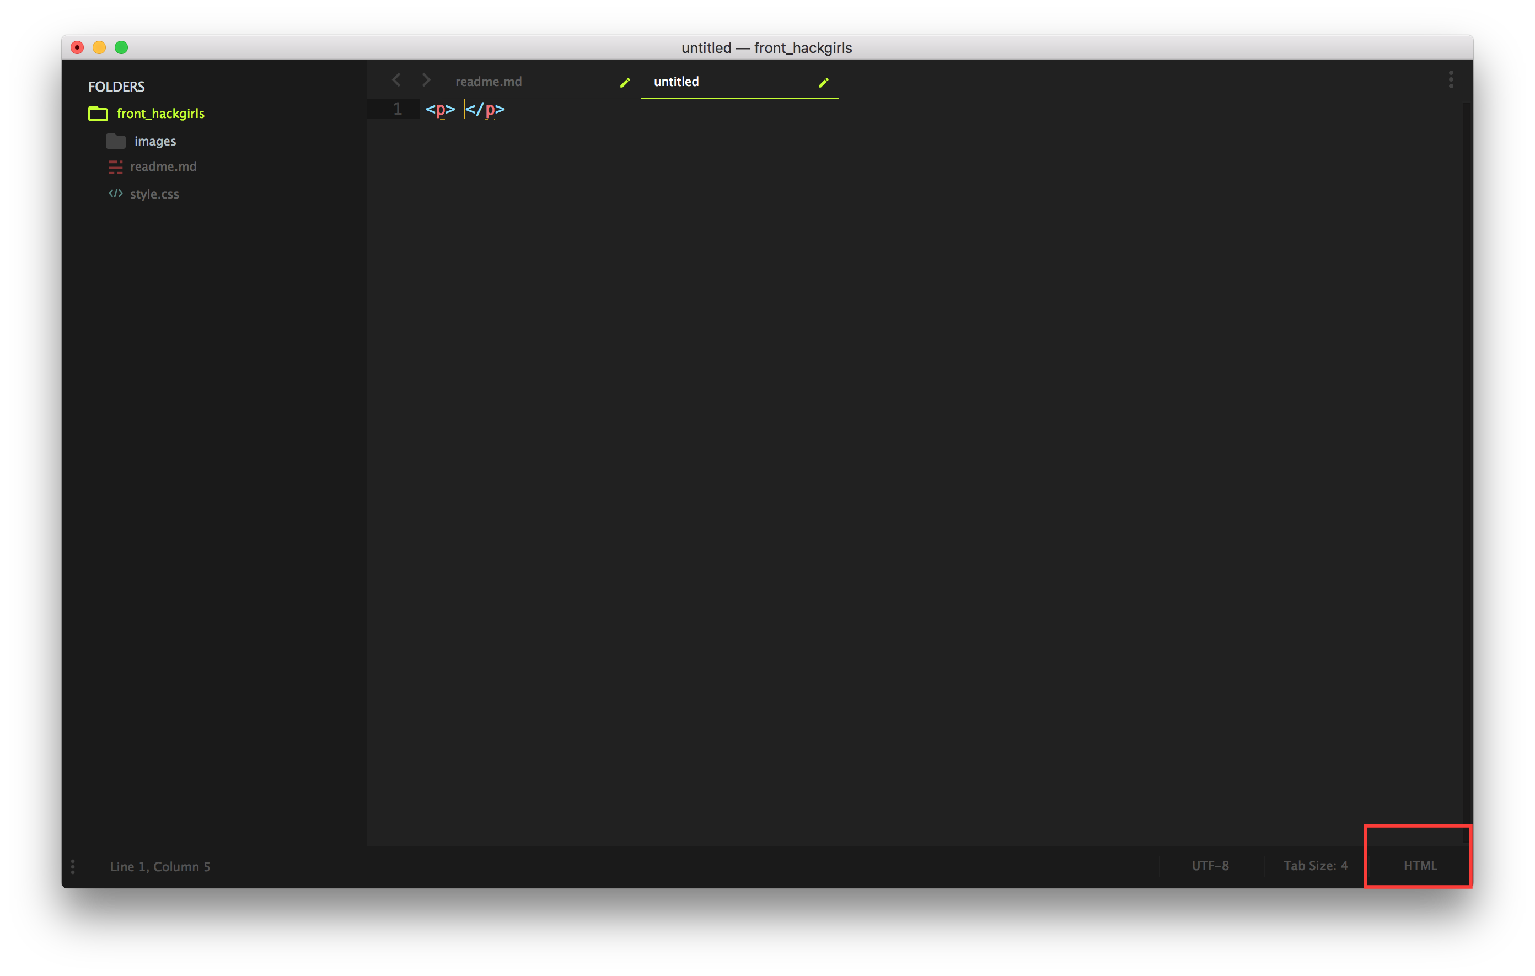
Task: Select the untitled tab
Action: point(676,82)
